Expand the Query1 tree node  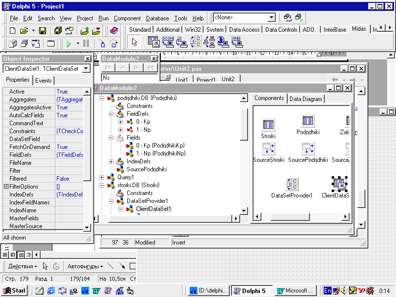click(x=102, y=177)
